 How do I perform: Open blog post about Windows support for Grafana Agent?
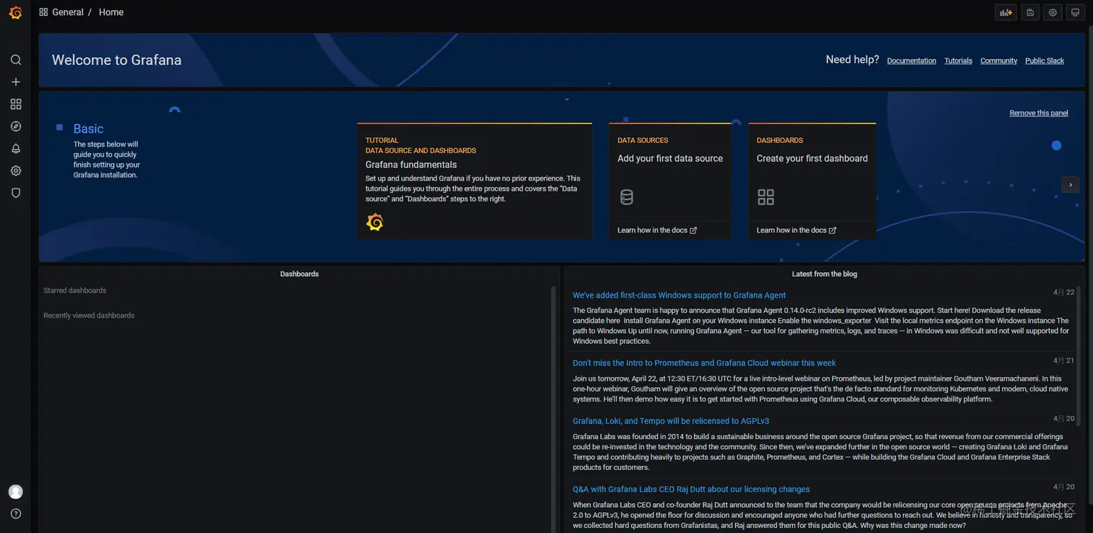[679, 295]
